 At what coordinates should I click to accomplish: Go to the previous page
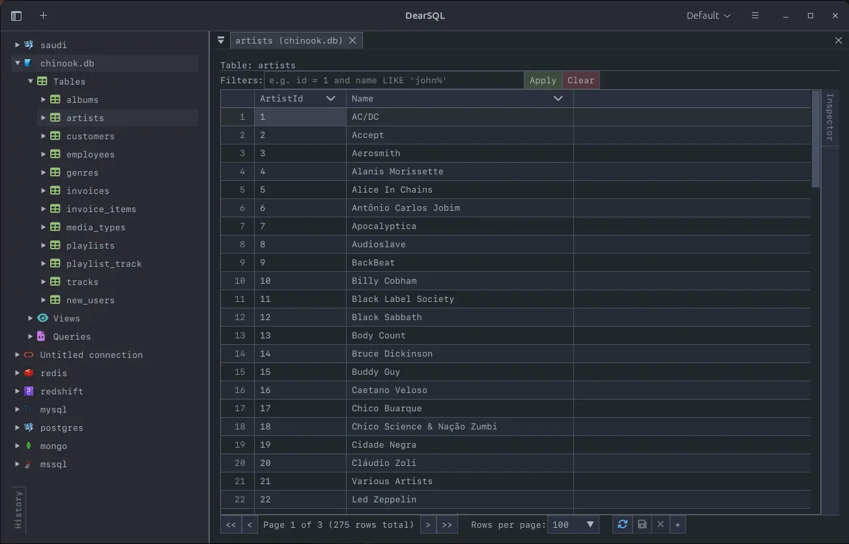pyautogui.click(x=250, y=524)
